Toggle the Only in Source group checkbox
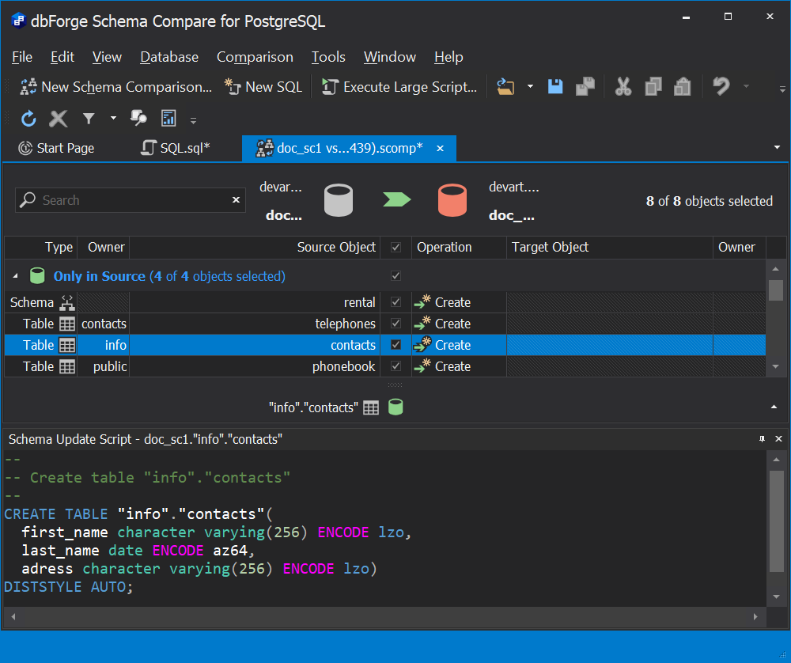Image resolution: width=791 pixels, height=663 pixels. (x=396, y=276)
